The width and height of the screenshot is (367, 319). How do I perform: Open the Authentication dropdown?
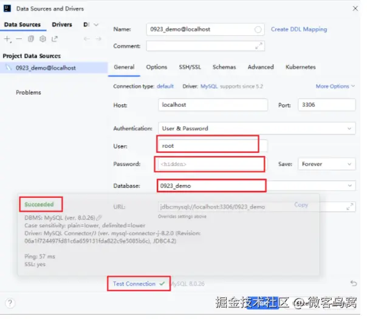(x=257, y=128)
